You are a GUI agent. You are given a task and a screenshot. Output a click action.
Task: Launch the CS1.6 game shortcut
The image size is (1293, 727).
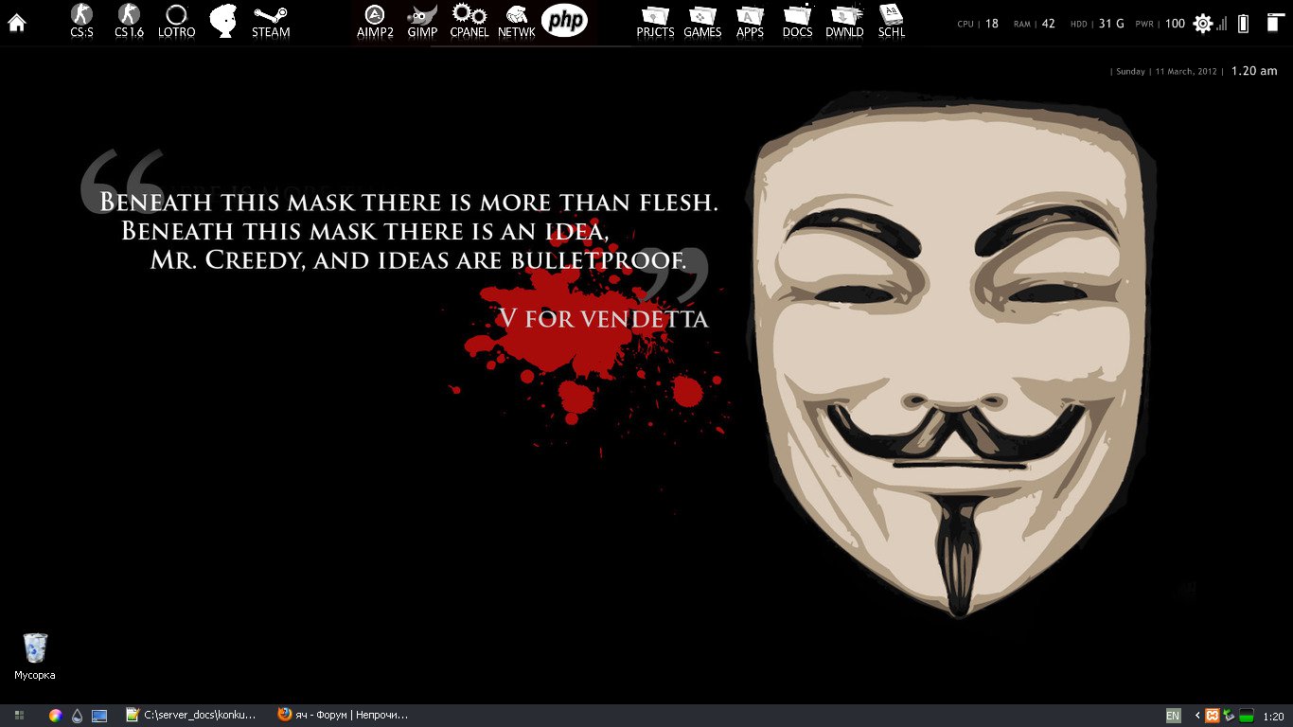[x=129, y=21]
